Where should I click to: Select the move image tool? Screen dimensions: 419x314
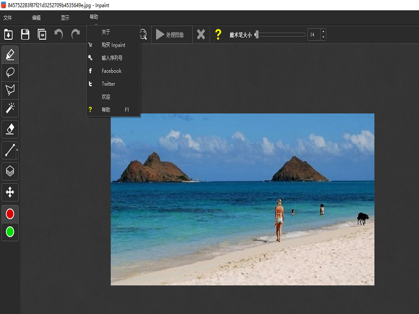[10, 192]
